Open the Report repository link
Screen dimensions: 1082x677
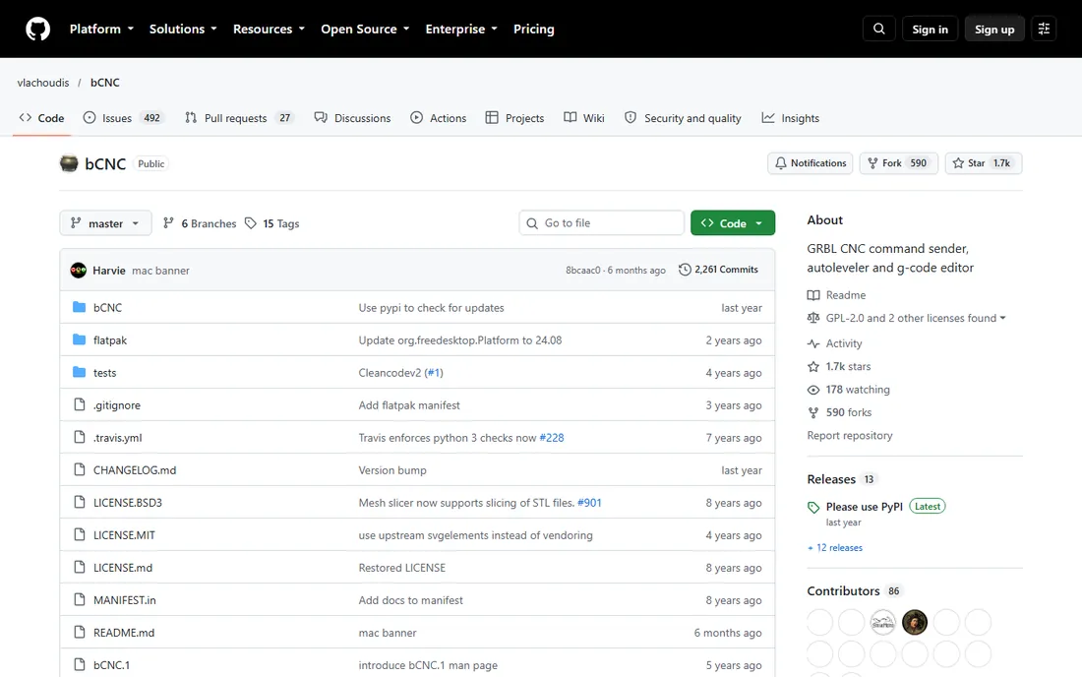(x=850, y=436)
